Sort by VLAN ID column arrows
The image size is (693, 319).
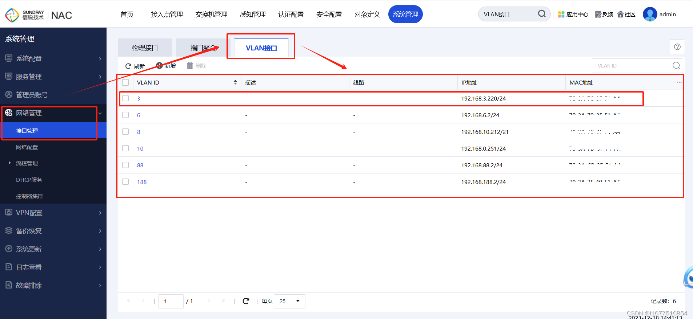[x=235, y=82]
